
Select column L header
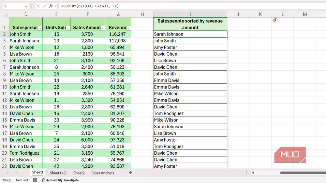283,14
